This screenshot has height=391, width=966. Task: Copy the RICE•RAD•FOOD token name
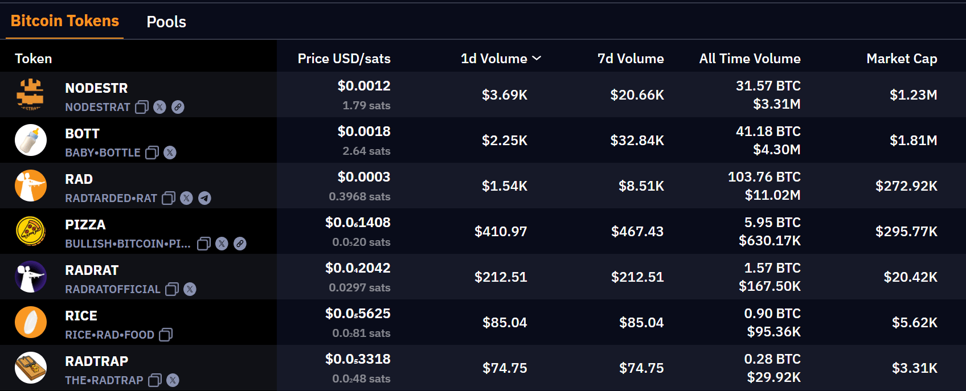click(x=166, y=335)
